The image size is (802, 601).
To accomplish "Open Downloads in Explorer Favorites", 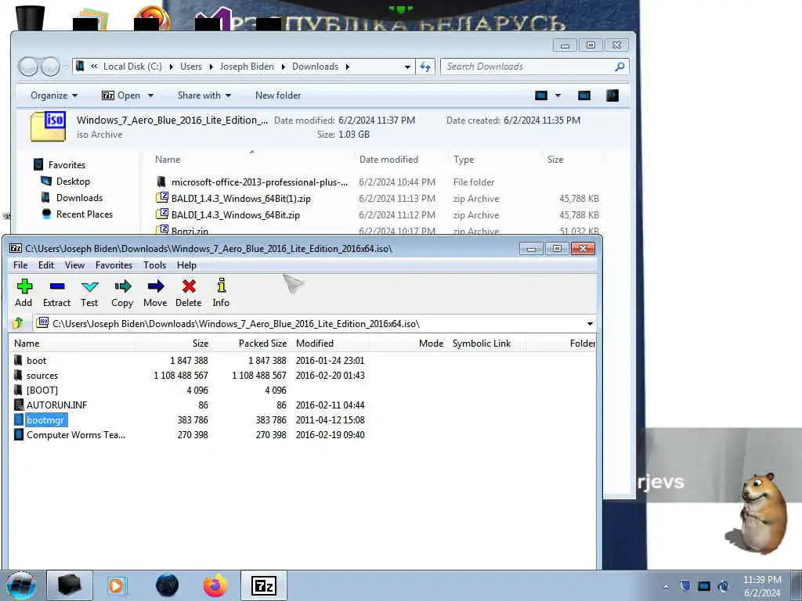I will [x=72, y=198].
